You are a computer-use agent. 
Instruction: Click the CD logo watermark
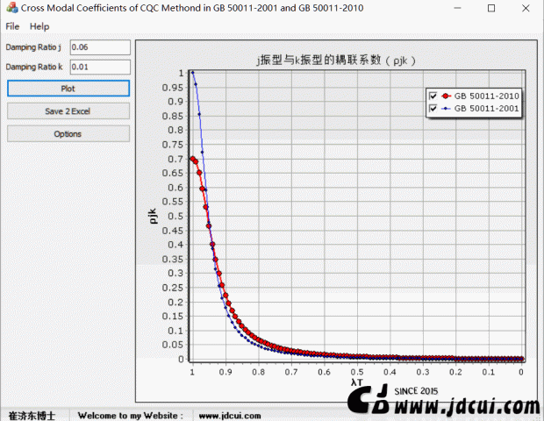(369, 402)
